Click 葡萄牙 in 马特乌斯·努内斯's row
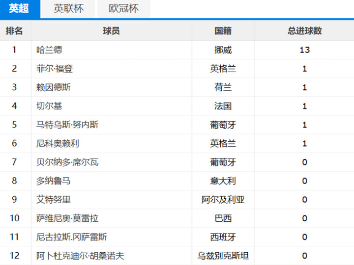 [x=223, y=125]
